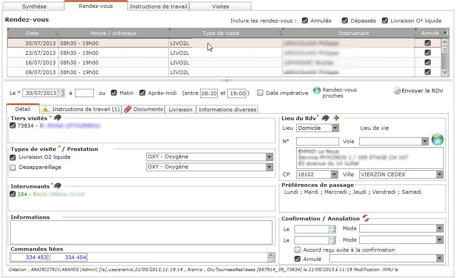Viewport: 456px width, 278px height.
Task: Open prestation dropdown for Desappareillage
Action: click(269, 167)
